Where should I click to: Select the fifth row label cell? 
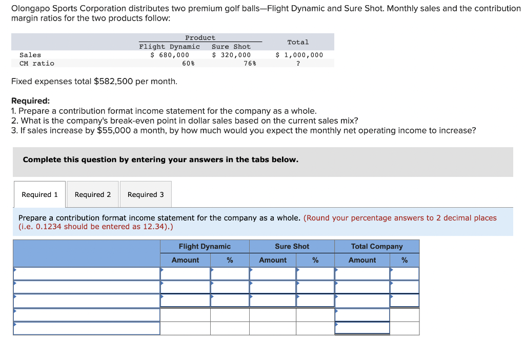coord(87,328)
